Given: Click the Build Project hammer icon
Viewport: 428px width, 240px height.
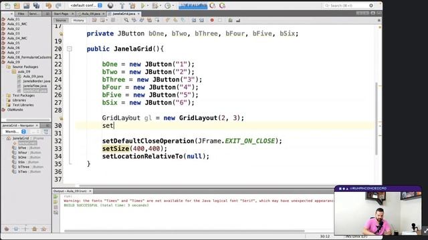Looking at the screenshot, I should click(x=122, y=5).
